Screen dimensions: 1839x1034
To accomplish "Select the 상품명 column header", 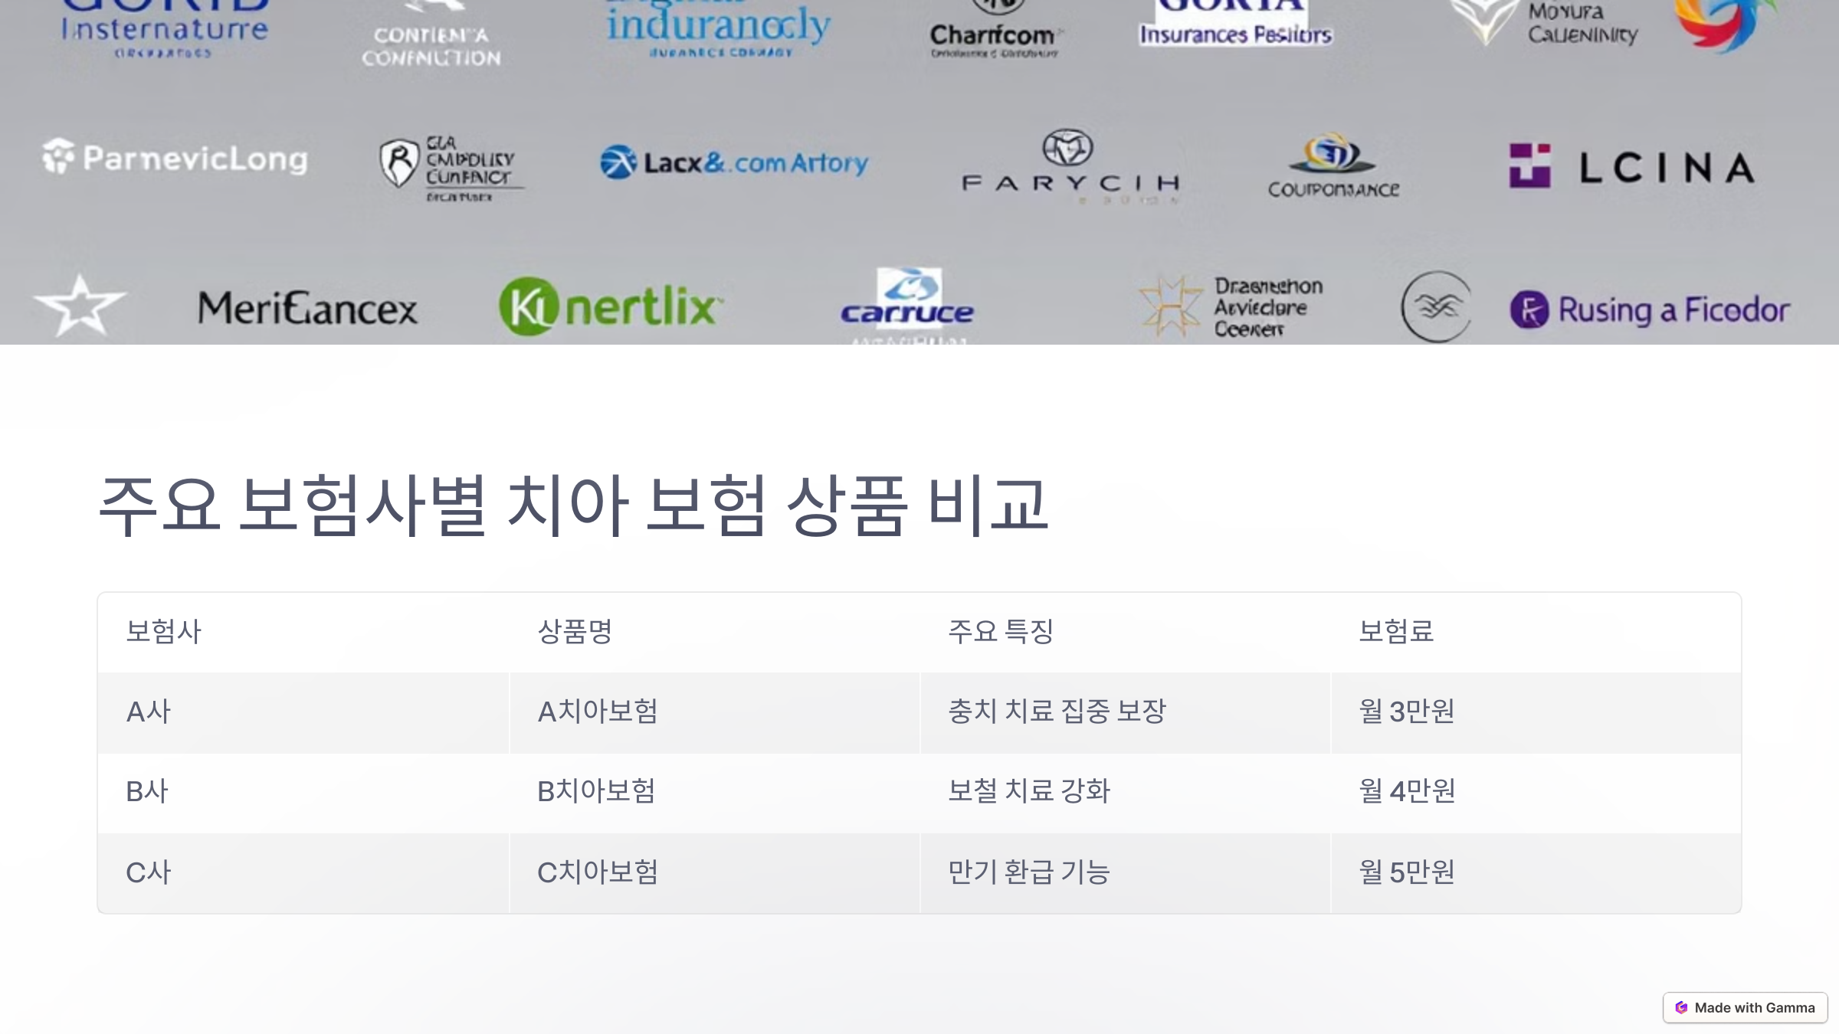I will point(575,632).
